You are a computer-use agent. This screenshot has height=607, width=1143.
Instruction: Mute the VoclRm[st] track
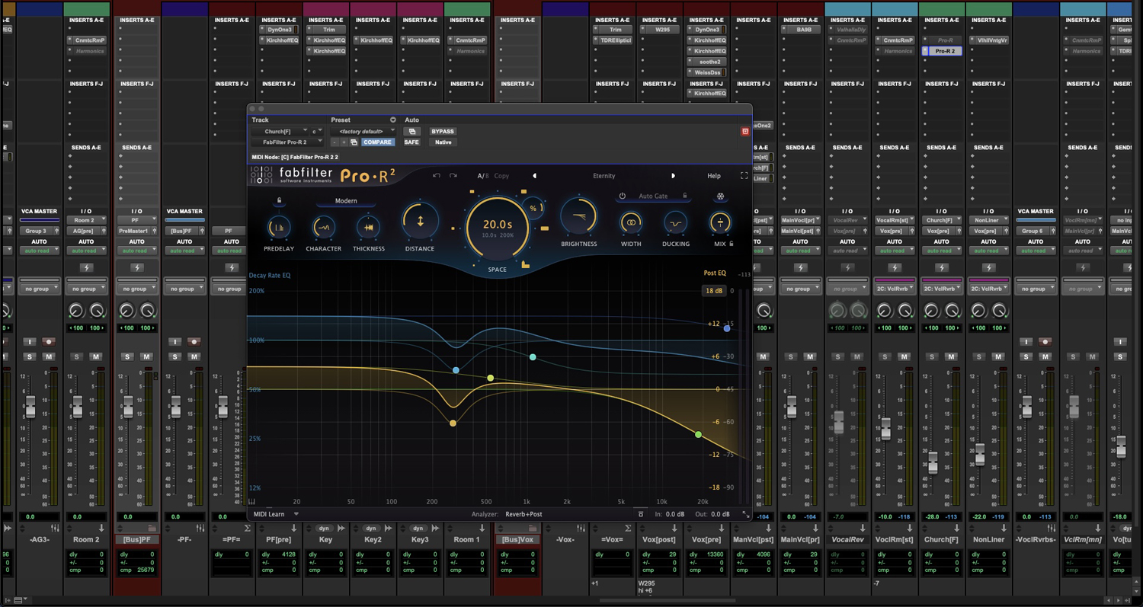(904, 356)
